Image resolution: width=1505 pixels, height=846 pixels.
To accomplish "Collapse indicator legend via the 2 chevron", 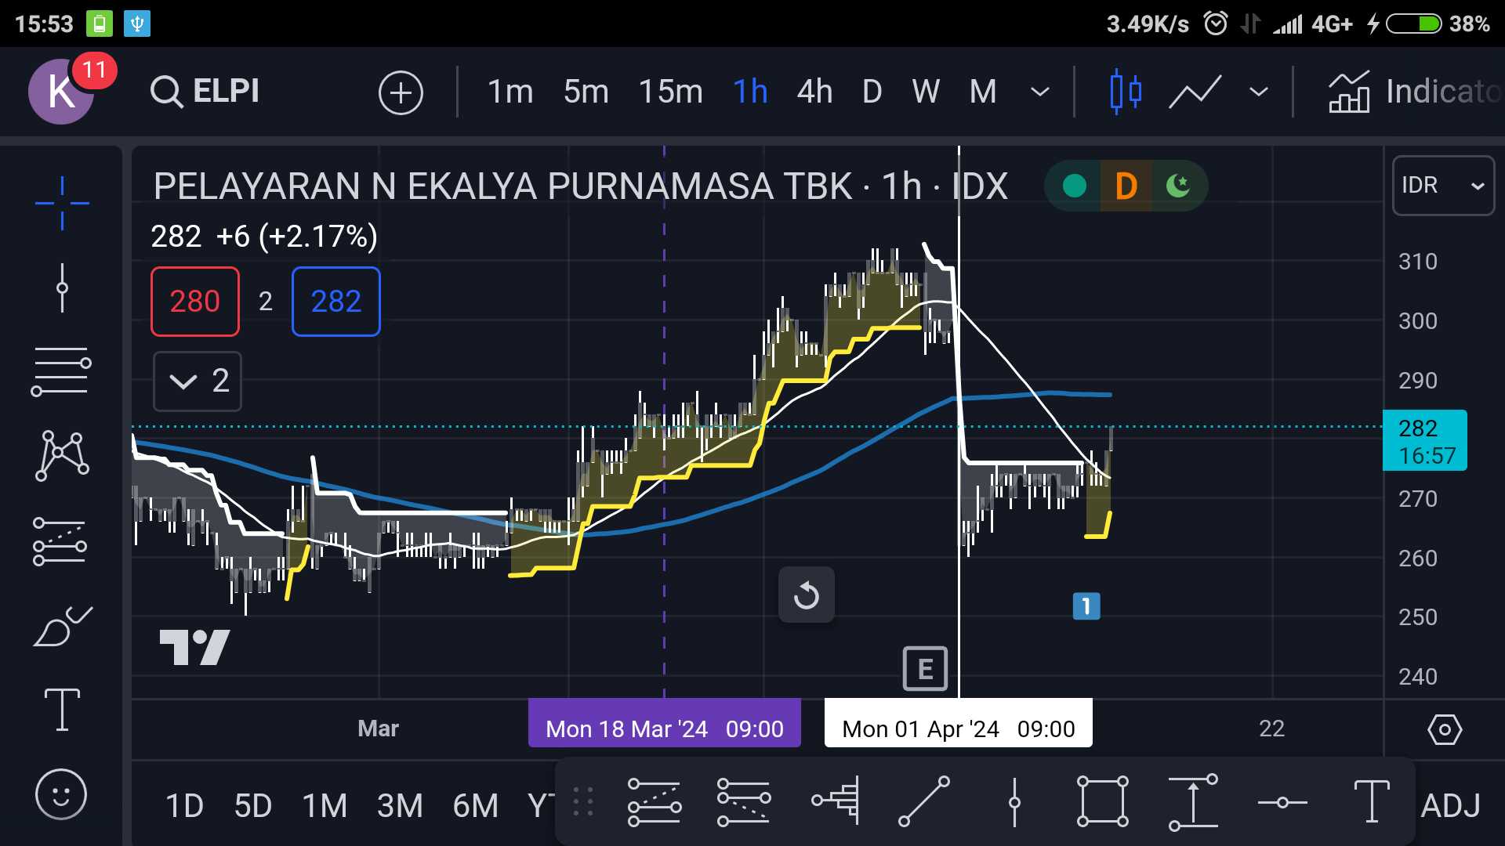I will pos(197,381).
